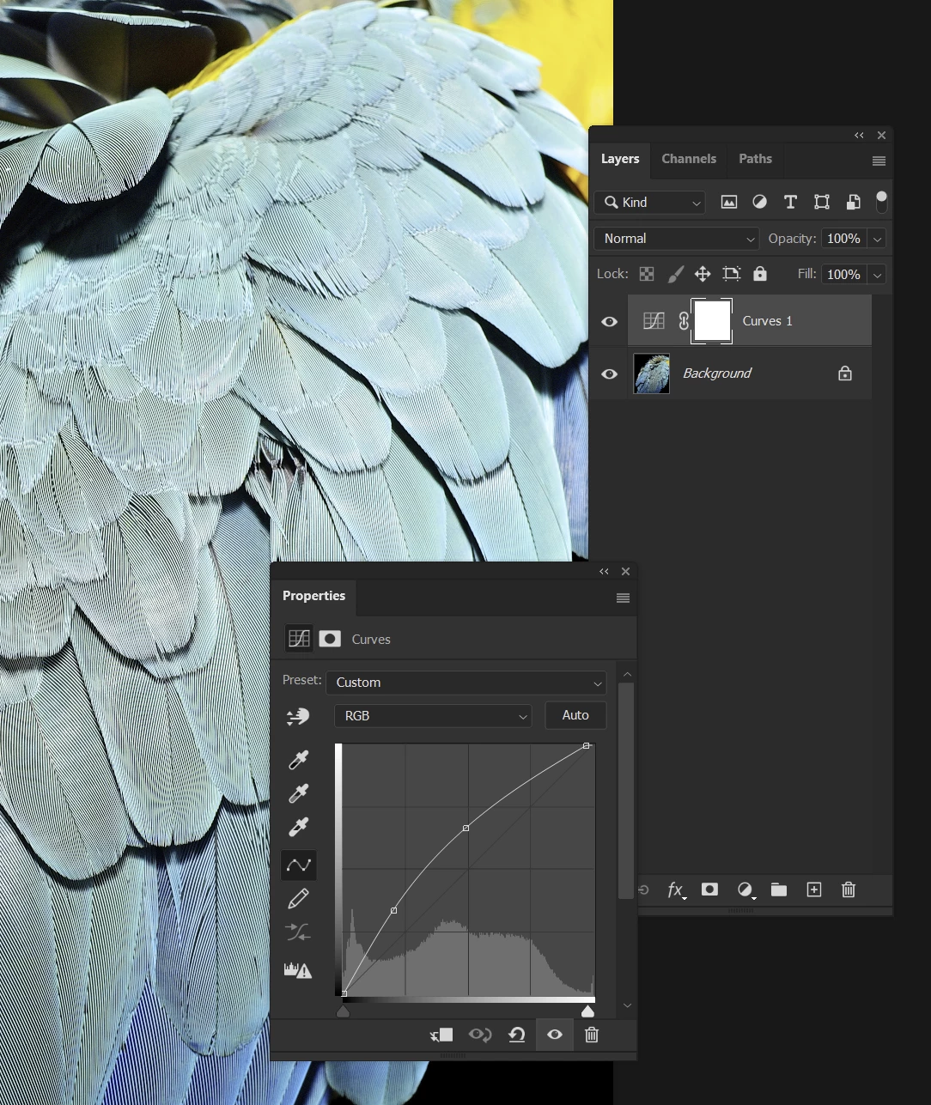Filter layers by smart object icon
Image resolution: width=931 pixels, height=1105 pixels.
[x=853, y=202]
